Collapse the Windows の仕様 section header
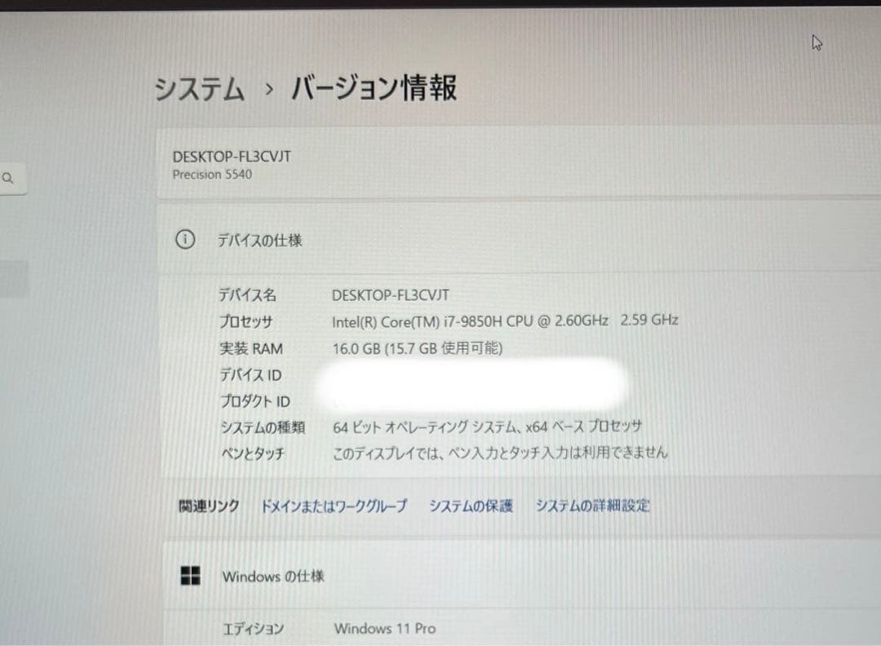The image size is (881, 646). 523,576
